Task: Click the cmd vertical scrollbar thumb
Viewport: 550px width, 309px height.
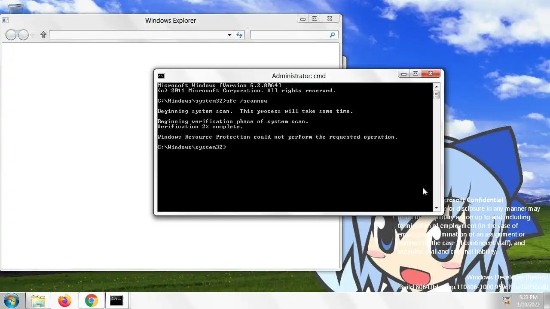Action: point(436,95)
